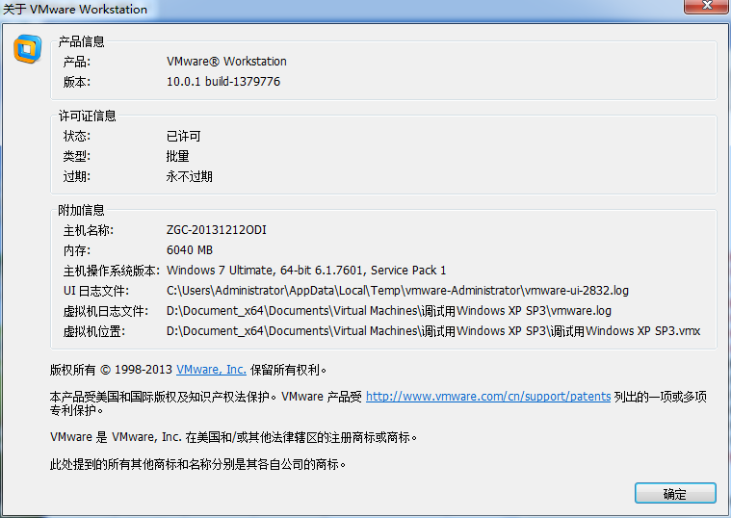Viewport: 731px width, 518px height.
Task: Click the 版本 label
Action: (x=77, y=82)
